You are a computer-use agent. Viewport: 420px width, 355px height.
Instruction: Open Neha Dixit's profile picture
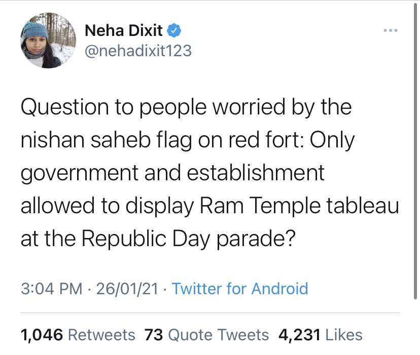48,41
